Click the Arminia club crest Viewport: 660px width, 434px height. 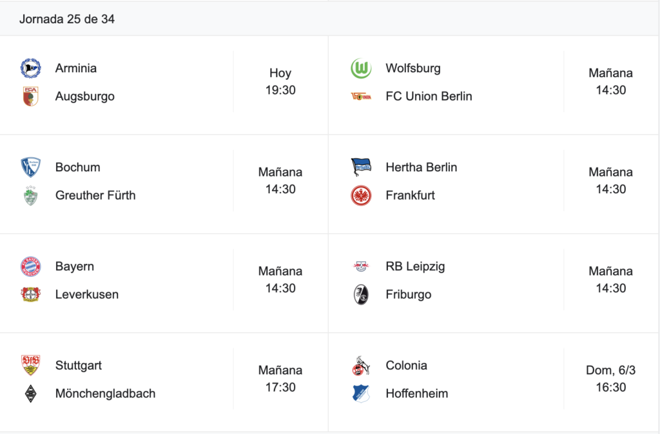[31, 68]
